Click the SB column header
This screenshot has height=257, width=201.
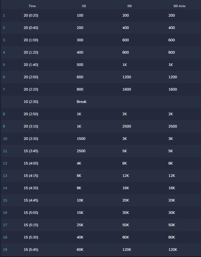(84, 6)
